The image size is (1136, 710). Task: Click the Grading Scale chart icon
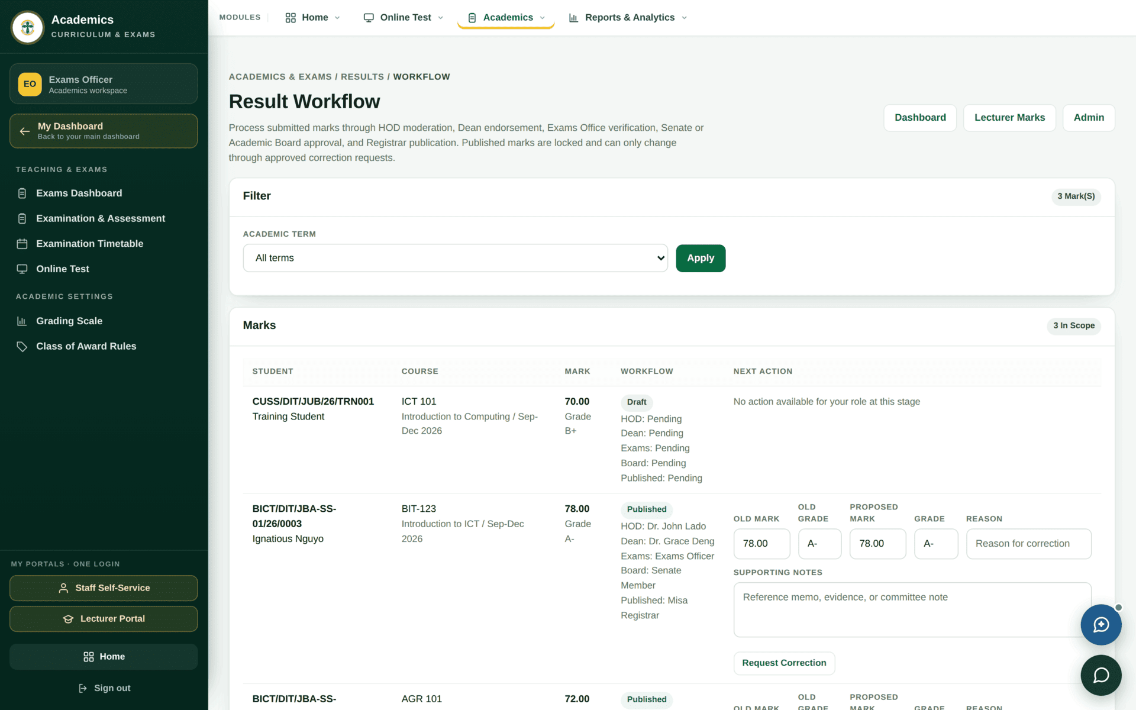(22, 321)
